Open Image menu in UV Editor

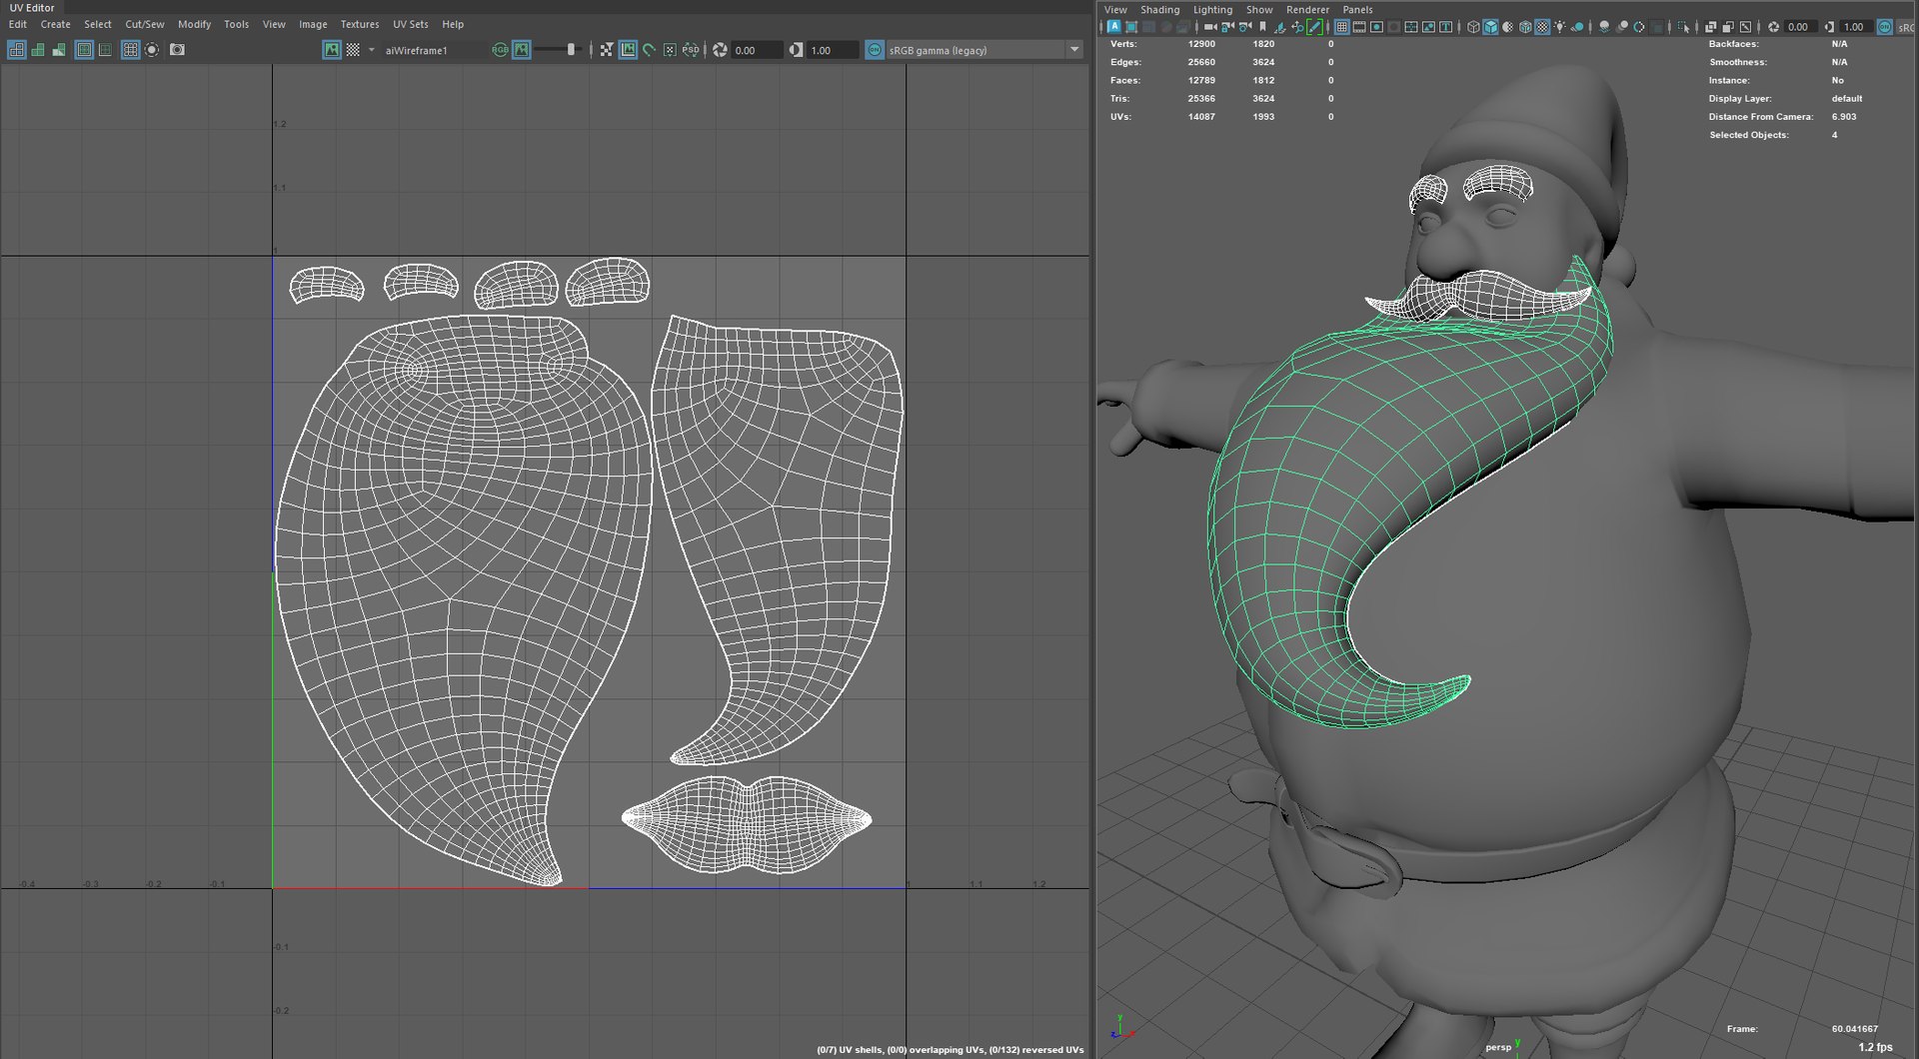(x=313, y=24)
